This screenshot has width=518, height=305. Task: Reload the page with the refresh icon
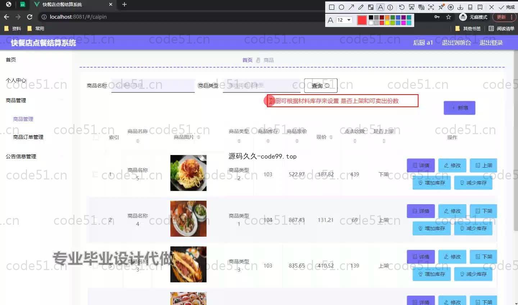tap(29, 17)
